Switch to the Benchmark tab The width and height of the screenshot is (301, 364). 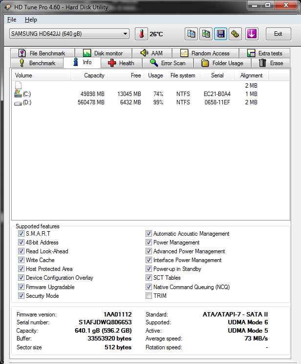point(37,63)
